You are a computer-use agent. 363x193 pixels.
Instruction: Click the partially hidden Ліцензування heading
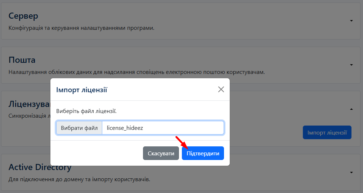(x=29, y=104)
